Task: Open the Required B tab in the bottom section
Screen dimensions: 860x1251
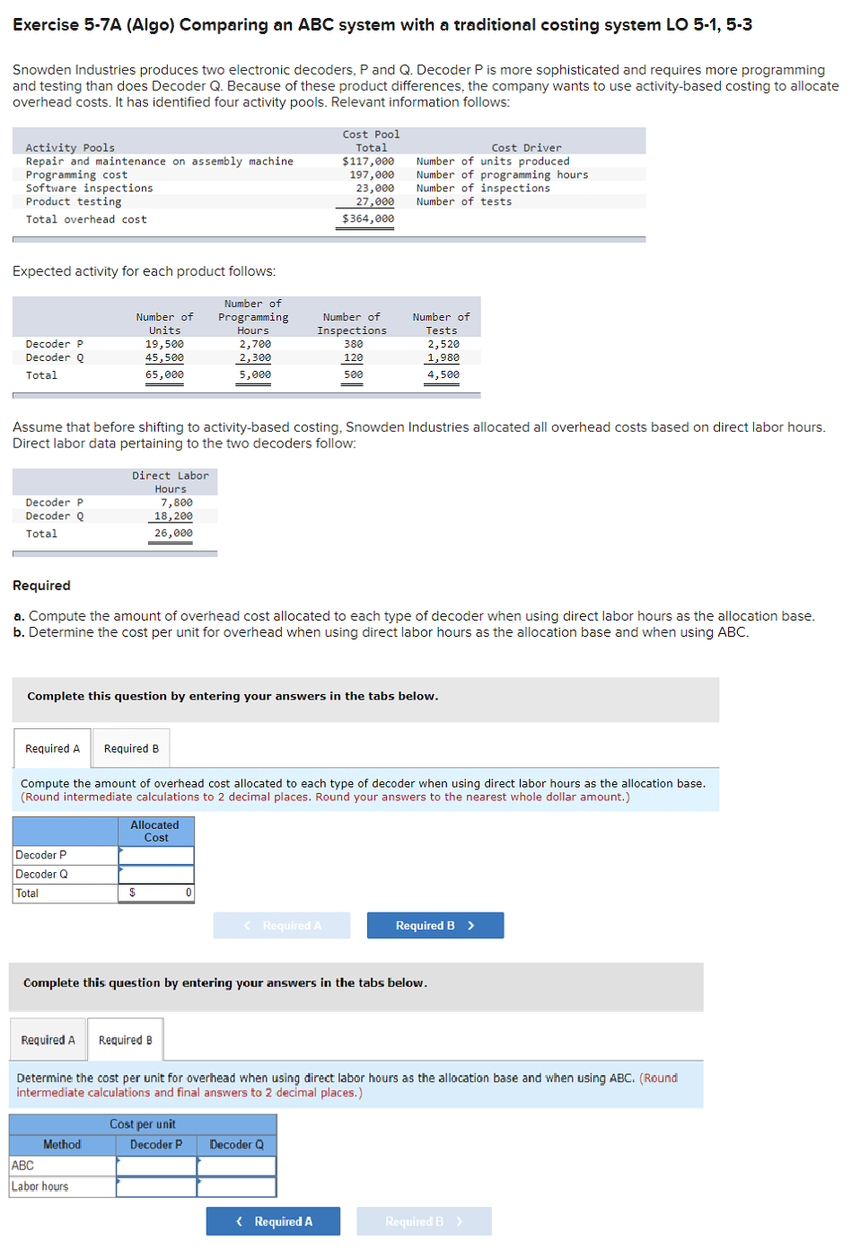Action: 125,1039
